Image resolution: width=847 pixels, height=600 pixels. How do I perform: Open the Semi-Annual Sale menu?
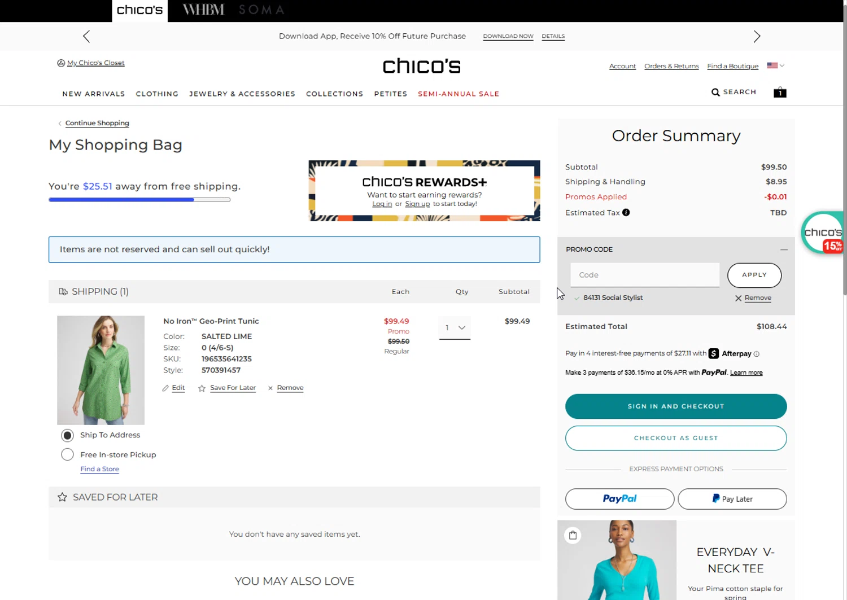pos(459,94)
